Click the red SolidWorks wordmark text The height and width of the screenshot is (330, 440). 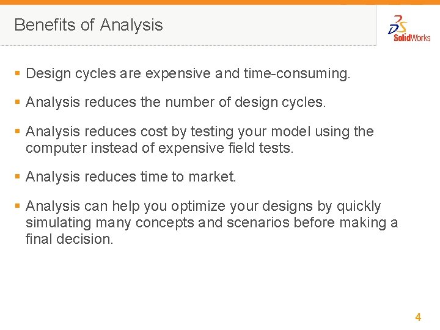coord(412,38)
